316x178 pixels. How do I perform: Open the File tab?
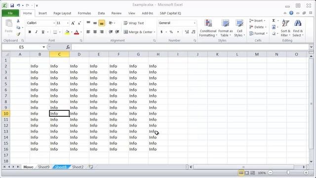pos(10,13)
